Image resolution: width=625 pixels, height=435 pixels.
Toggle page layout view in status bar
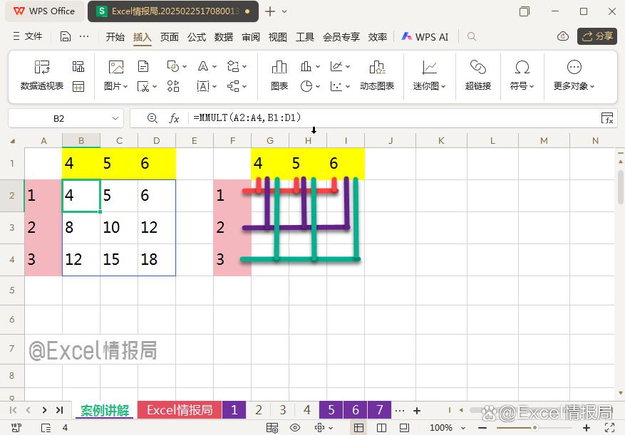coord(382,428)
